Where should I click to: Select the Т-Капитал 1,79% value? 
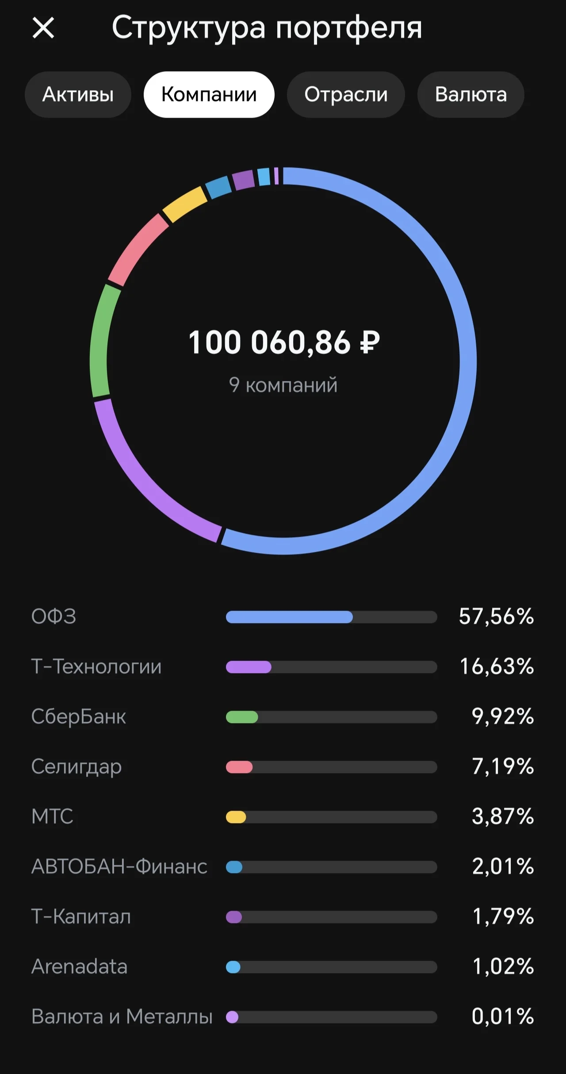point(503,916)
